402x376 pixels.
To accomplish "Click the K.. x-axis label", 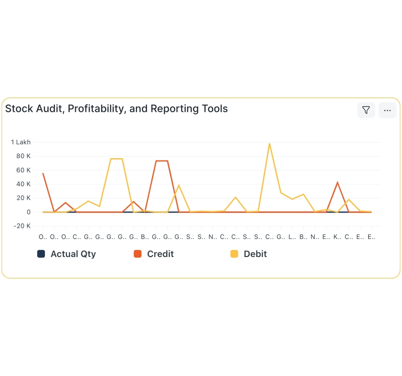I will pyautogui.click(x=337, y=237).
